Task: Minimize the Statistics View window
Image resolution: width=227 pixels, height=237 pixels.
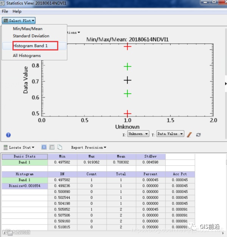Action: point(205,2)
